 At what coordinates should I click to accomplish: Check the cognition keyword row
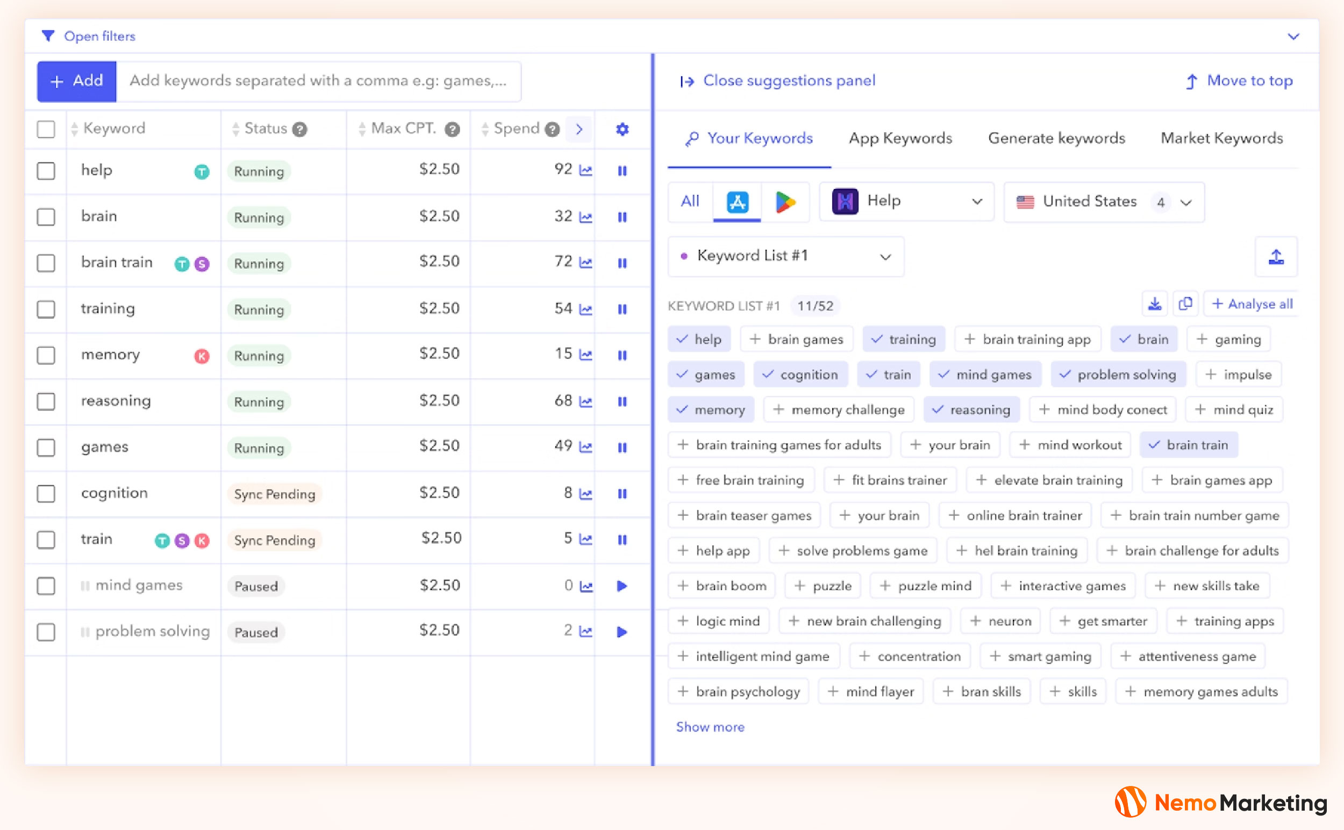46,494
